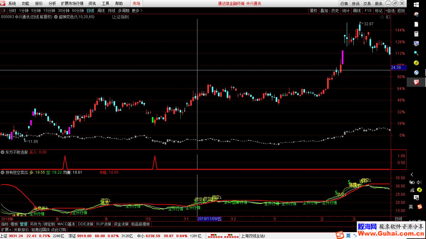Switch to 月线 monthly period
The image size is (426, 239).
point(111,10)
